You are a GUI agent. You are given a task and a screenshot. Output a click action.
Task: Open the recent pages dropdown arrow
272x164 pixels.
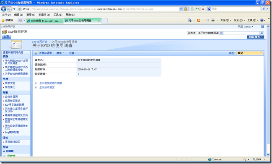(14, 9)
